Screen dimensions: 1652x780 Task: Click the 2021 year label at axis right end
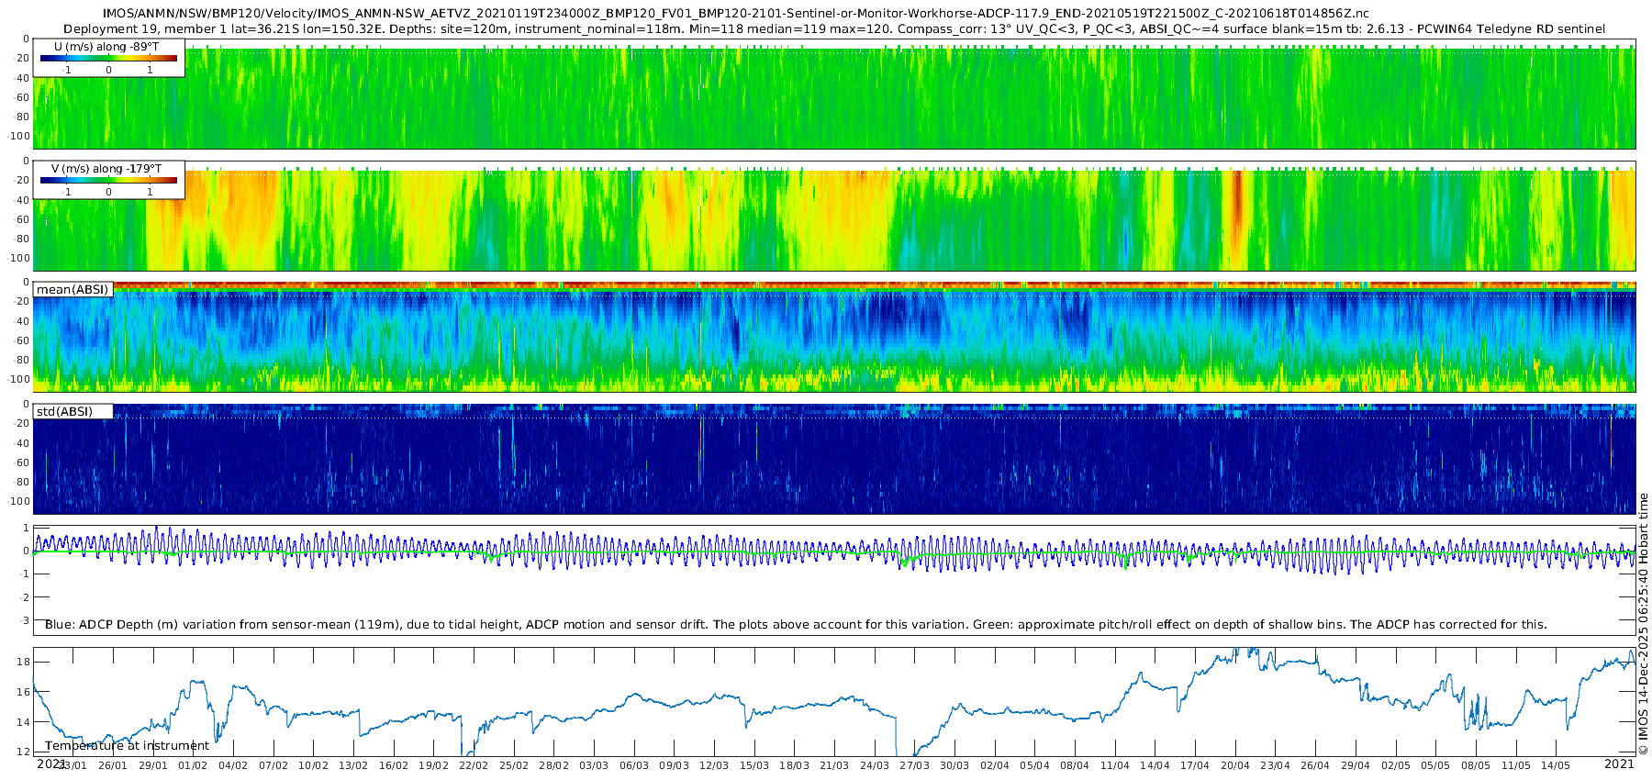[x=1619, y=763]
